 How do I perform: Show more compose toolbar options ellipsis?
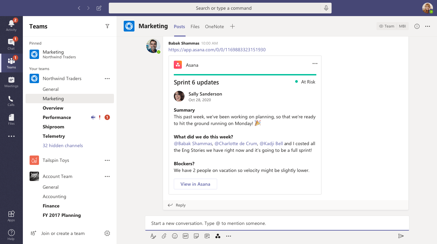pyautogui.click(x=229, y=236)
